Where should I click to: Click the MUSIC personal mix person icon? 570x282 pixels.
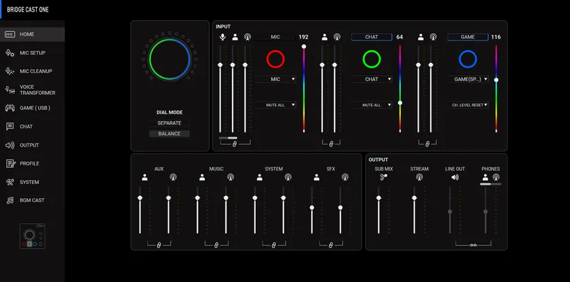(202, 178)
